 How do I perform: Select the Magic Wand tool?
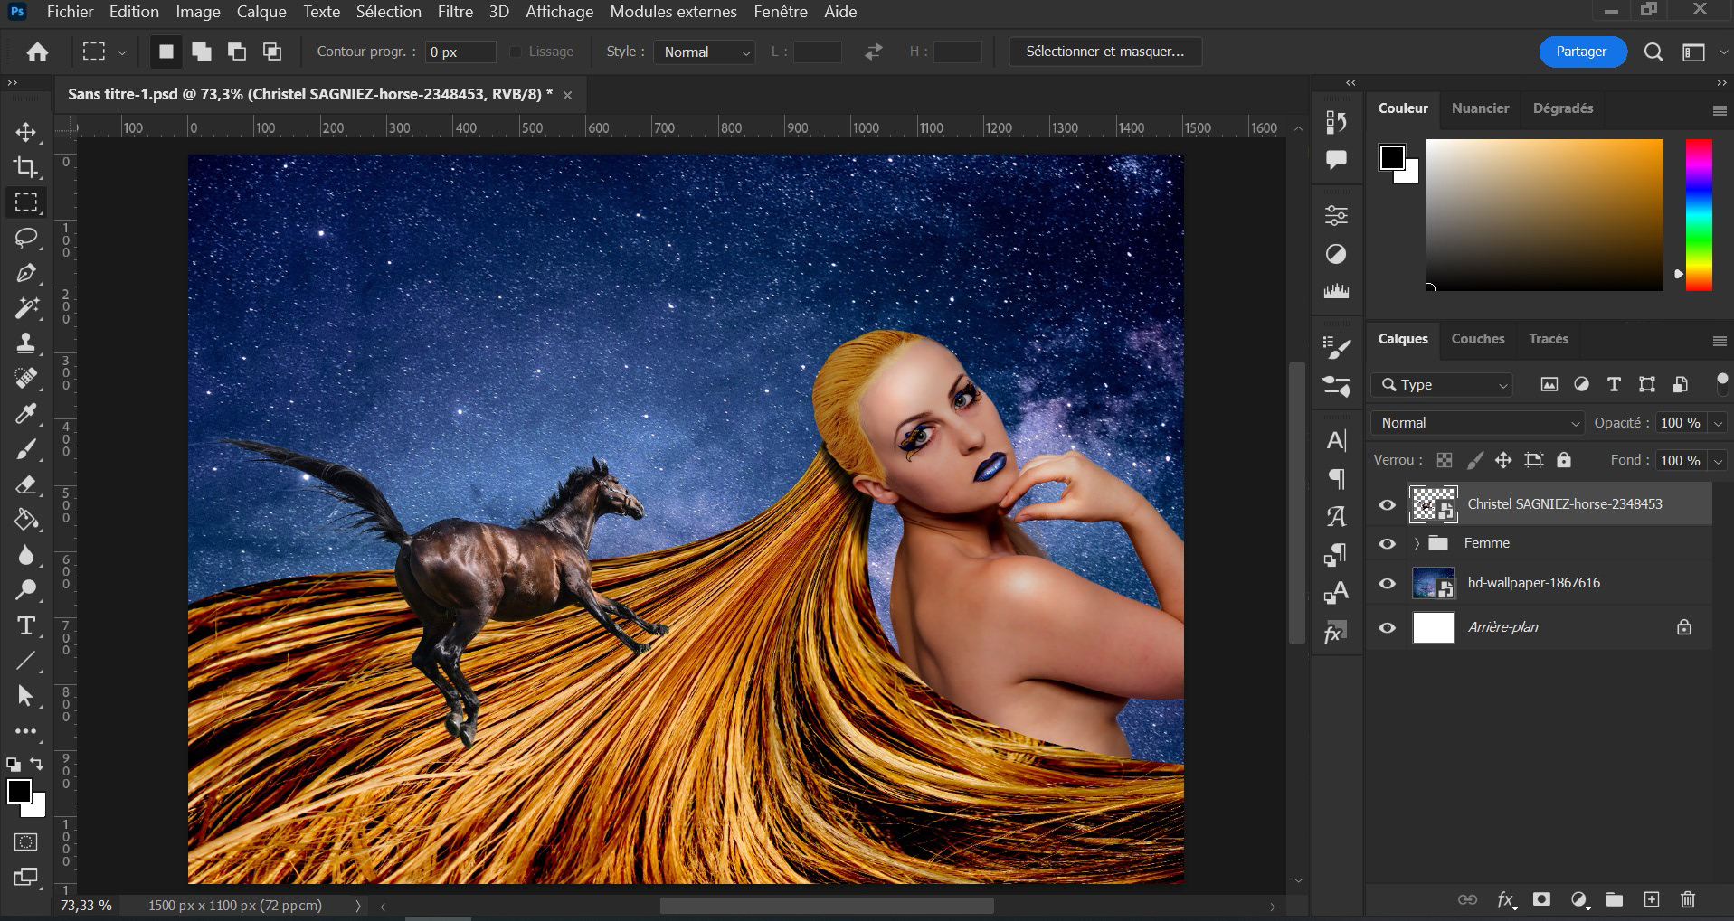pos(26,308)
